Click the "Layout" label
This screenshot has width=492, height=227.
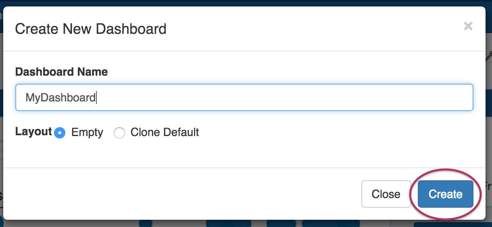tap(33, 132)
